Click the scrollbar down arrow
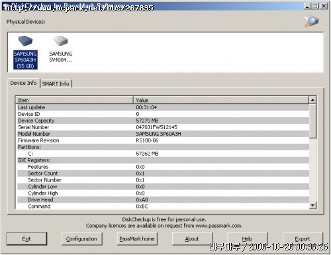The height and width of the screenshot is (255, 331). click(312, 205)
